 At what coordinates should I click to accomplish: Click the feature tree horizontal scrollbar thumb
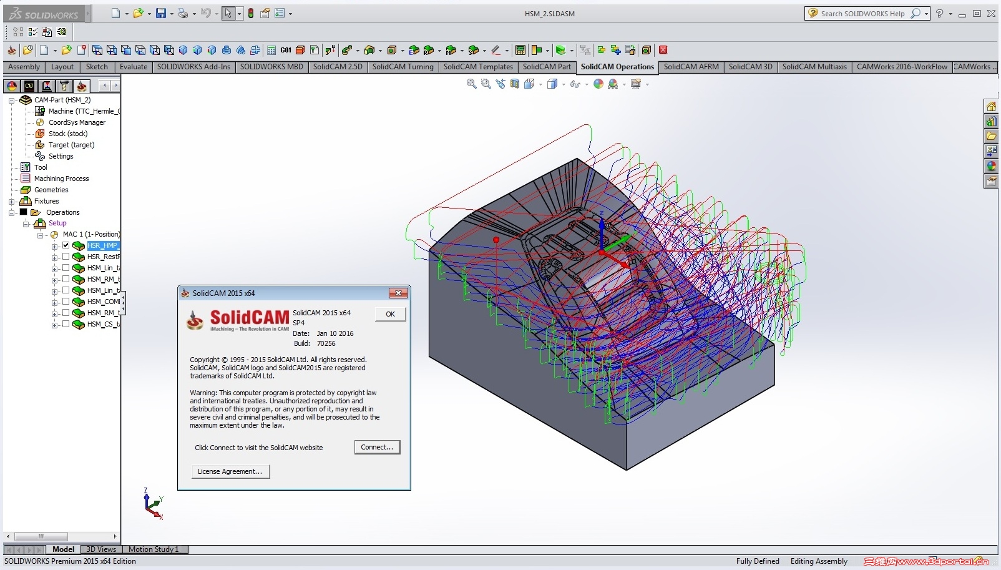41,536
